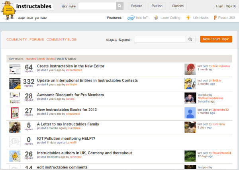Viewport: 239px width, 170px height.
Task: Open last poster sunshiine link, 8 days ago
Action: pos(219,124)
